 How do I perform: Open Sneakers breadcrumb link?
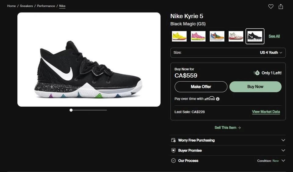pos(26,6)
